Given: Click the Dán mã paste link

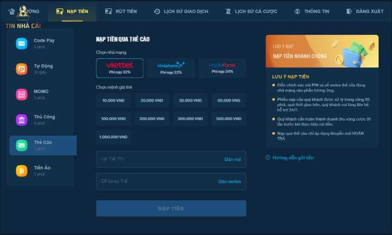Looking at the screenshot, I should (x=232, y=159).
